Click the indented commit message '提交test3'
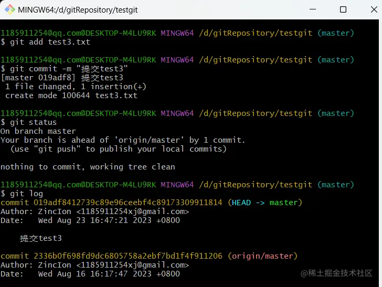The height and width of the screenshot is (287, 382). point(41,238)
